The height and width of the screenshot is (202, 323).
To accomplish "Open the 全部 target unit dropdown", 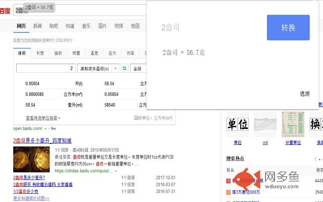I will pos(138,69).
